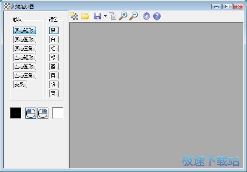Screen dimensions: 247x172
Task: Select the 实心圆形 shape
Action: click(x=24, y=39)
